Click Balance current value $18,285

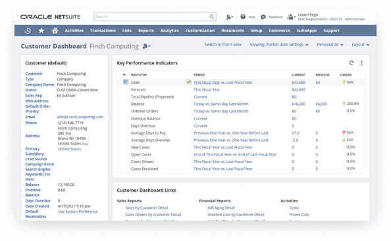(x=298, y=104)
